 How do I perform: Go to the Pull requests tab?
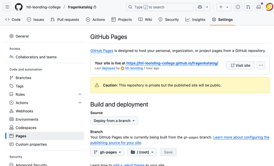coord(65,20)
